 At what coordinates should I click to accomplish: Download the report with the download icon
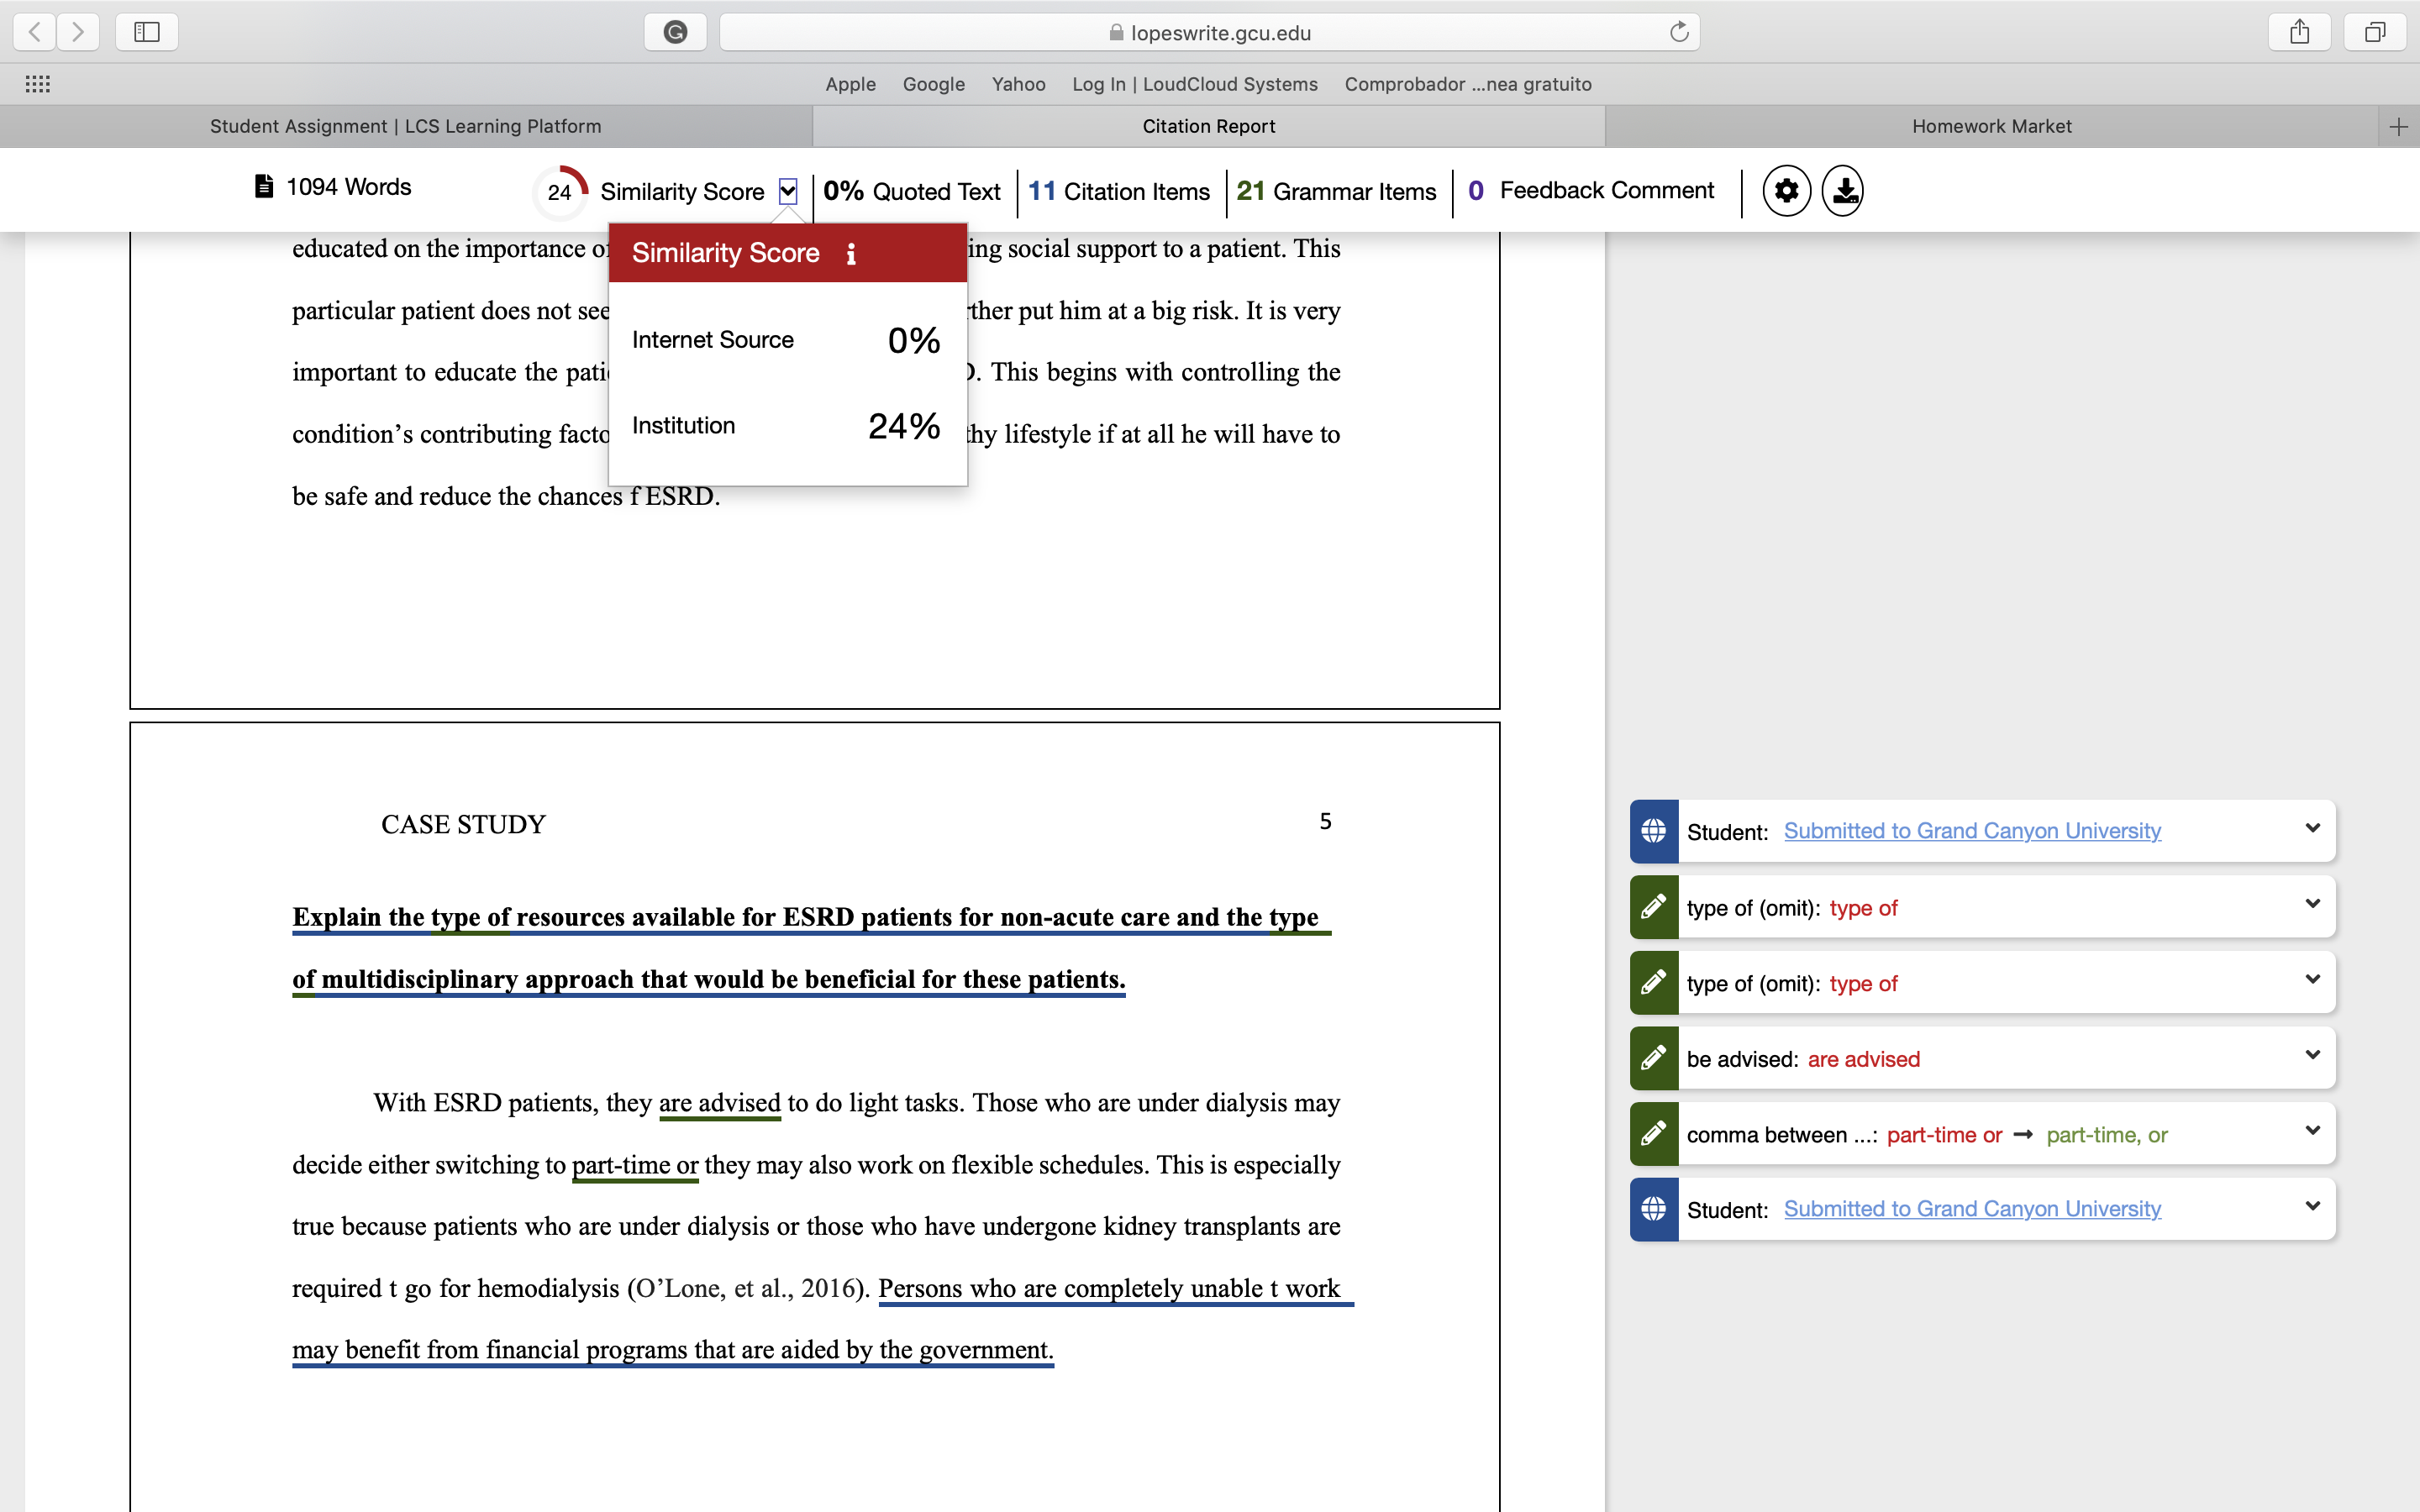[1842, 190]
